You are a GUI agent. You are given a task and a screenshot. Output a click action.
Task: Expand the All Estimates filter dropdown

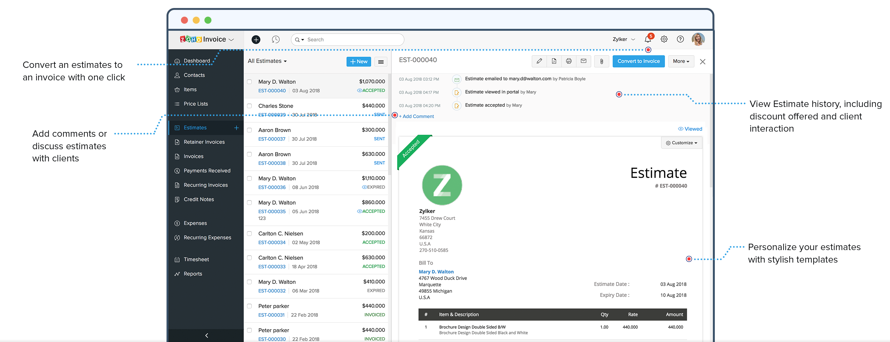tap(267, 61)
